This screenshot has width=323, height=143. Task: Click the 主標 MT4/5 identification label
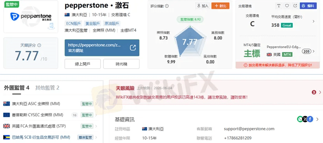[x=252, y=54]
